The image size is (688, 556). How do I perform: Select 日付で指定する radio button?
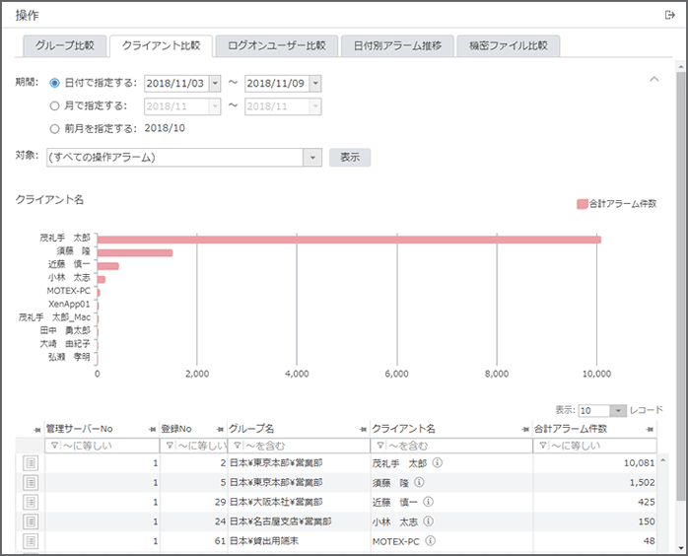pos(54,83)
